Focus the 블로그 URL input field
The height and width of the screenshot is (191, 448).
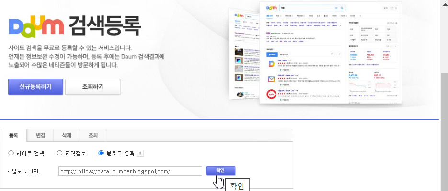[130, 171]
